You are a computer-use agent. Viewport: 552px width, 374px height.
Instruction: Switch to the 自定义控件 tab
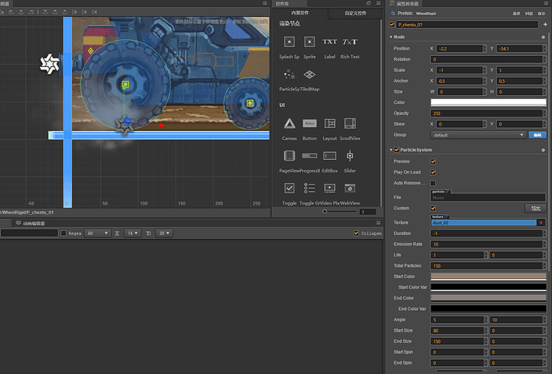(355, 14)
